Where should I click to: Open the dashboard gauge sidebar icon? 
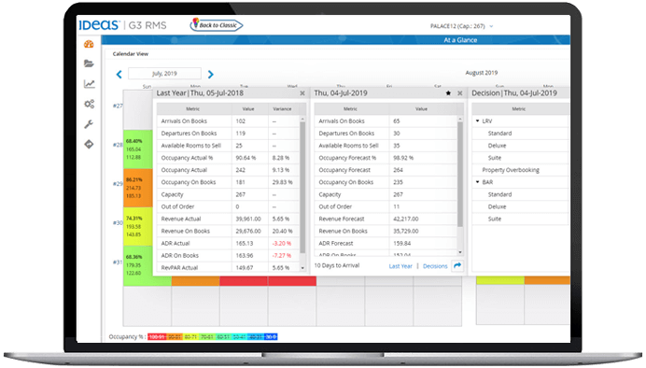89,44
